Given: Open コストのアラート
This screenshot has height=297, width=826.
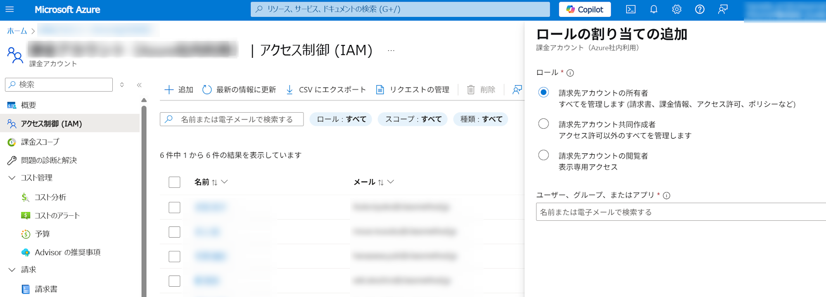Looking at the screenshot, I should point(57,215).
